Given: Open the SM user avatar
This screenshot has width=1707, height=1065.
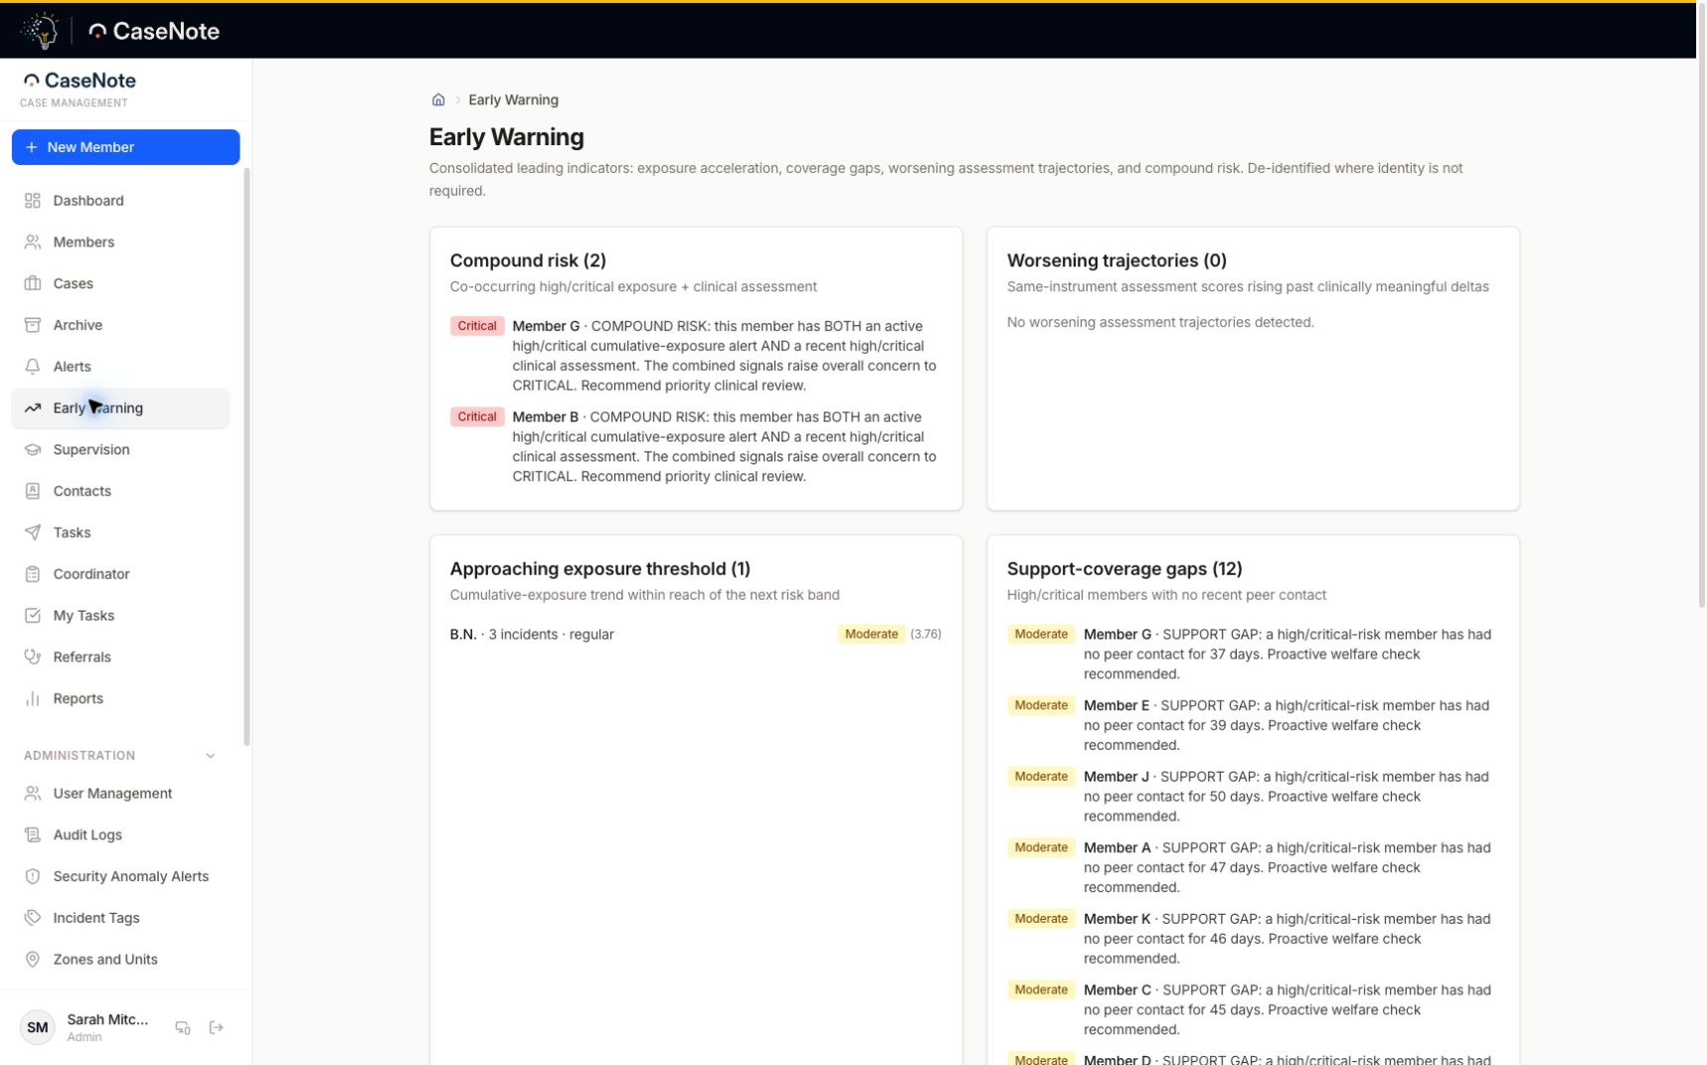Looking at the screenshot, I should coord(38,1028).
